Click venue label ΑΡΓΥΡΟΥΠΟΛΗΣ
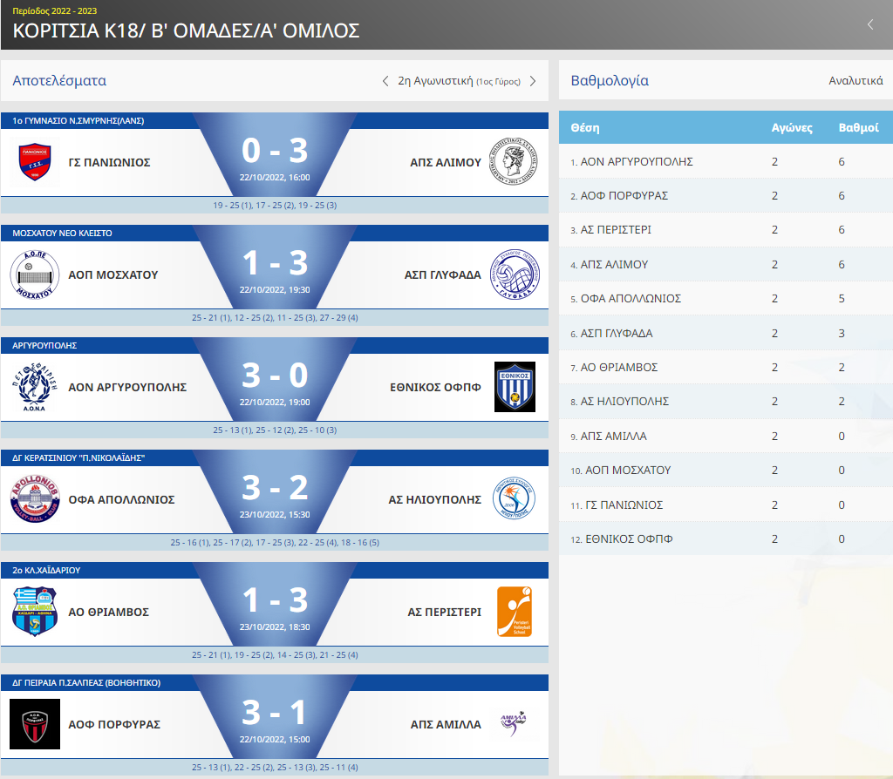The width and height of the screenshot is (893, 779). [x=44, y=345]
